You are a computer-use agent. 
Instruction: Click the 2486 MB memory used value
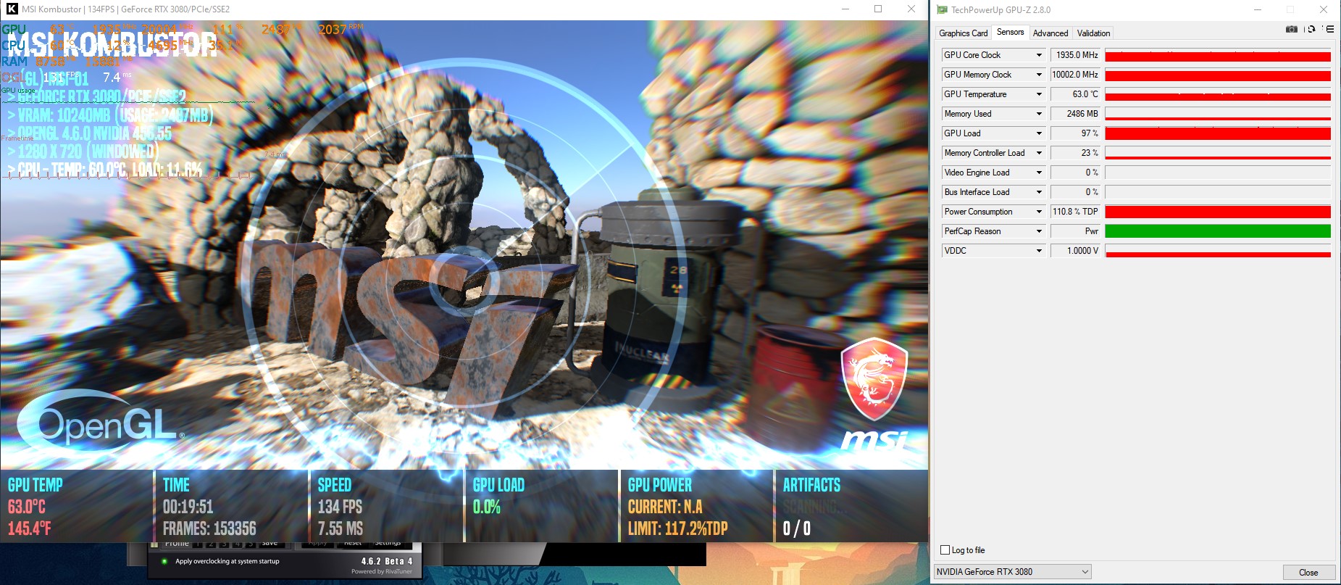pos(1075,114)
